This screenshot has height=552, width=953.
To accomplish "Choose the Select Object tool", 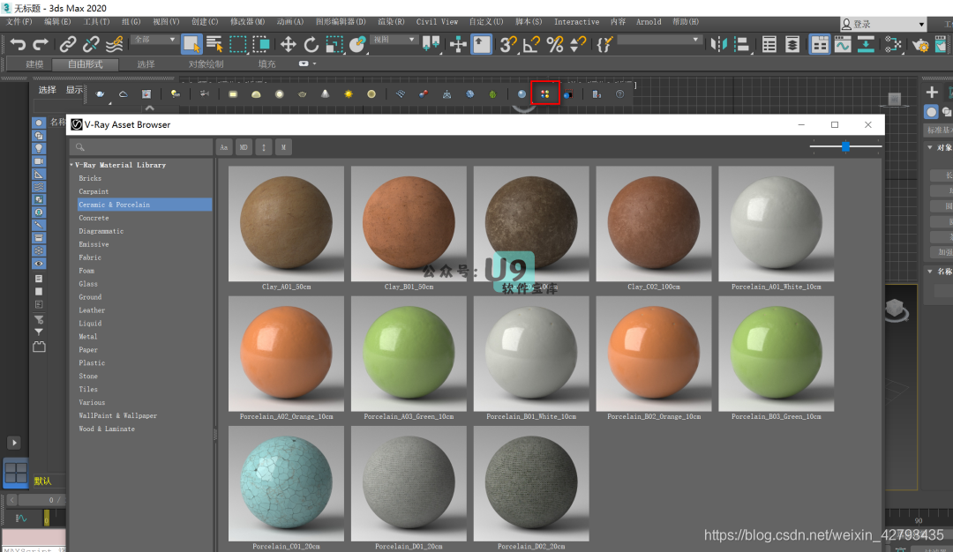I will tap(191, 44).
